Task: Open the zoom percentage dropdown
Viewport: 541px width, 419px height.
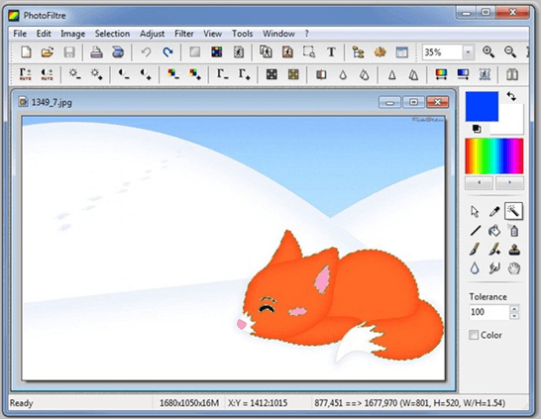Action: click(x=469, y=52)
